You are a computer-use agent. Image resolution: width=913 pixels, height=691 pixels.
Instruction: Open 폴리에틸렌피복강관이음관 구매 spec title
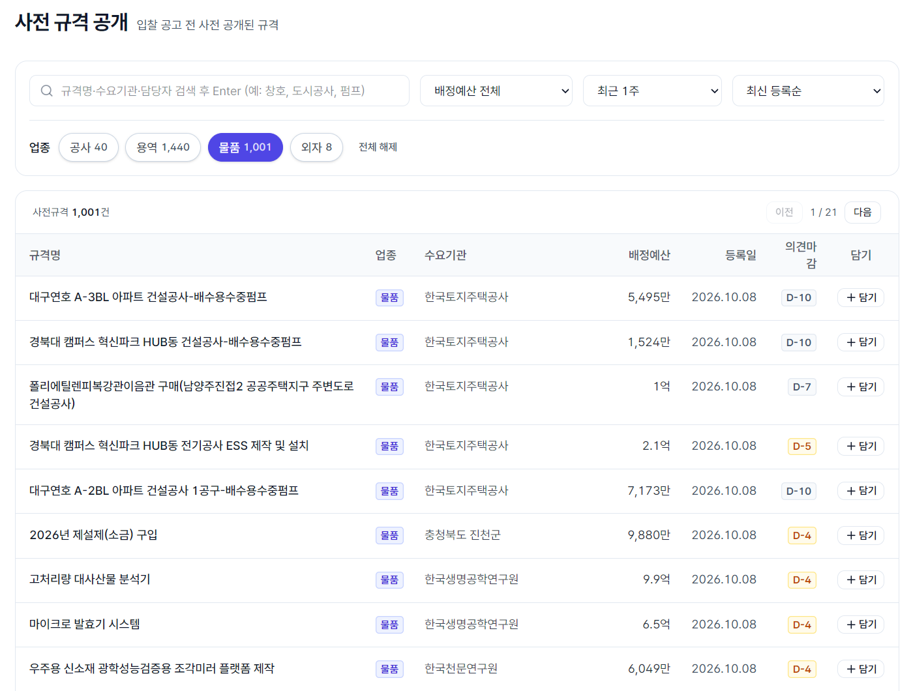point(192,395)
